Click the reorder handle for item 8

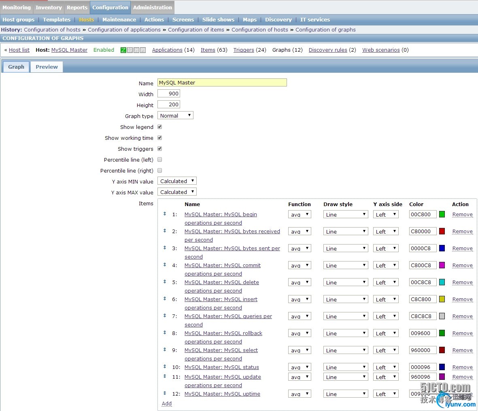165,333
